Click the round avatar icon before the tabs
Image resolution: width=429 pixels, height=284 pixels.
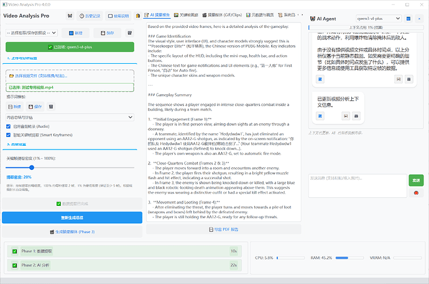(138, 16)
